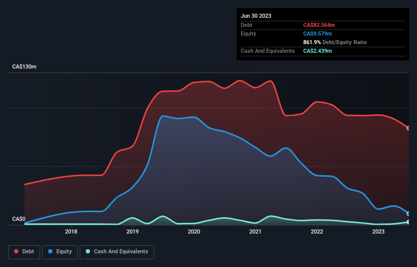Viewport: 417px width, 267px height.
Task: Click the CA$130m y-axis label
Action: [x=24, y=66]
